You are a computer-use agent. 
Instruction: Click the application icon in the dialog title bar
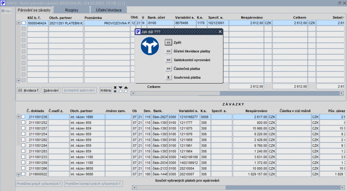point(138,32)
